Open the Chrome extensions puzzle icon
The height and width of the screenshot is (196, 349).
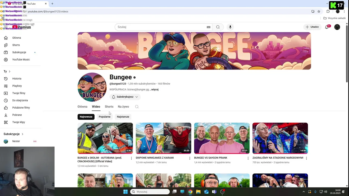328,11
